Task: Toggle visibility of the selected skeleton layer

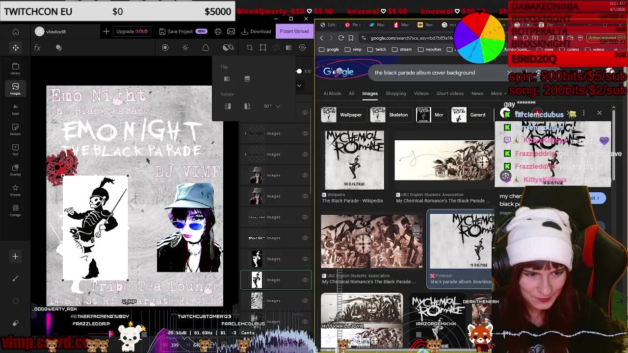Action: pos(305,280)
